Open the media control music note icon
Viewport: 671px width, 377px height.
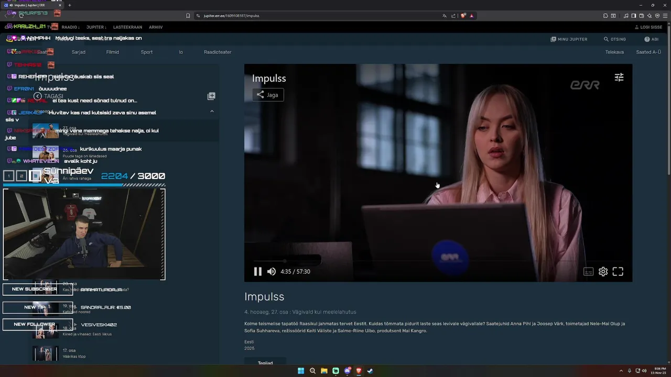click(x=626, y=16)
